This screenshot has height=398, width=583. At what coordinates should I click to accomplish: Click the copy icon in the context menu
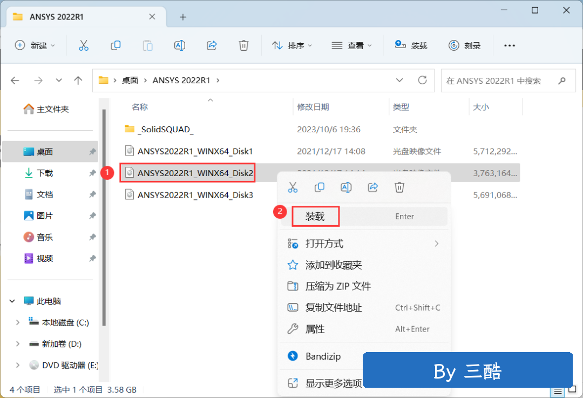[320, 187]
